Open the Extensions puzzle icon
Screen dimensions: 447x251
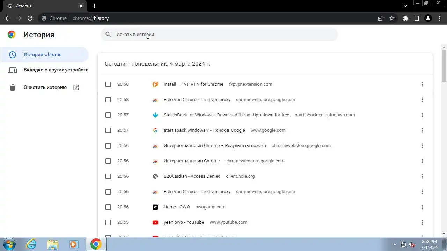(x=405, y=18)
